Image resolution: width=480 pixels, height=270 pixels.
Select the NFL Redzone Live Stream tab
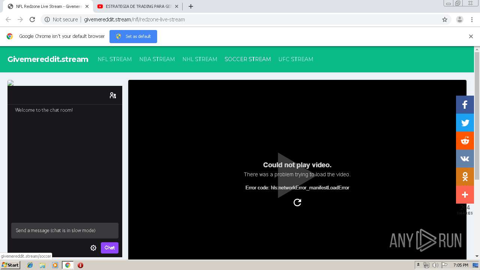[47, 6]
